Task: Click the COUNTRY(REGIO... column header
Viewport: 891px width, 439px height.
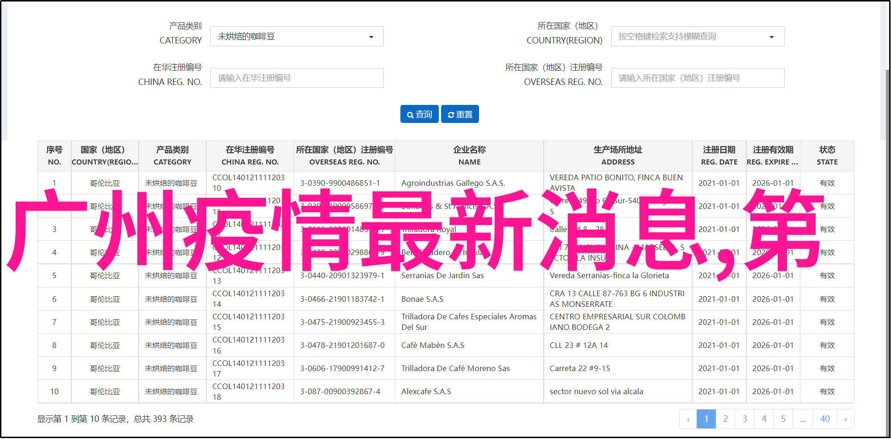Action: [105, 156]
